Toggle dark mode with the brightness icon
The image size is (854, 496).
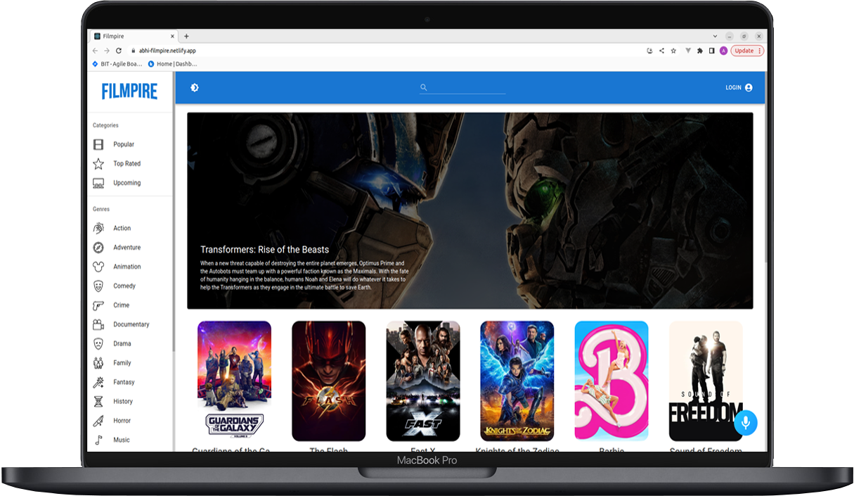tap(195, 88)
